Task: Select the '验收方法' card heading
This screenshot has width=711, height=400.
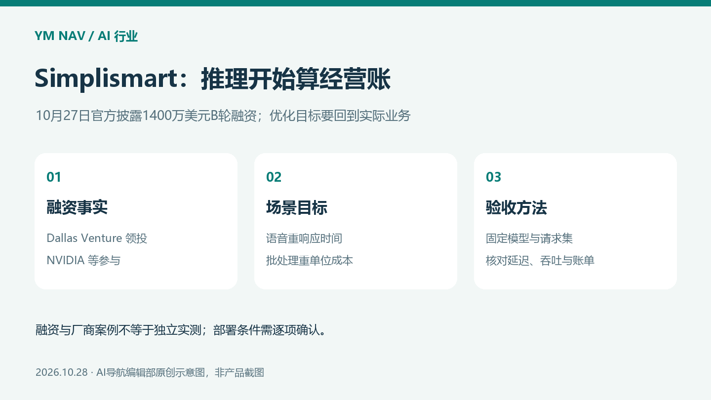Action: pos(516,208)
